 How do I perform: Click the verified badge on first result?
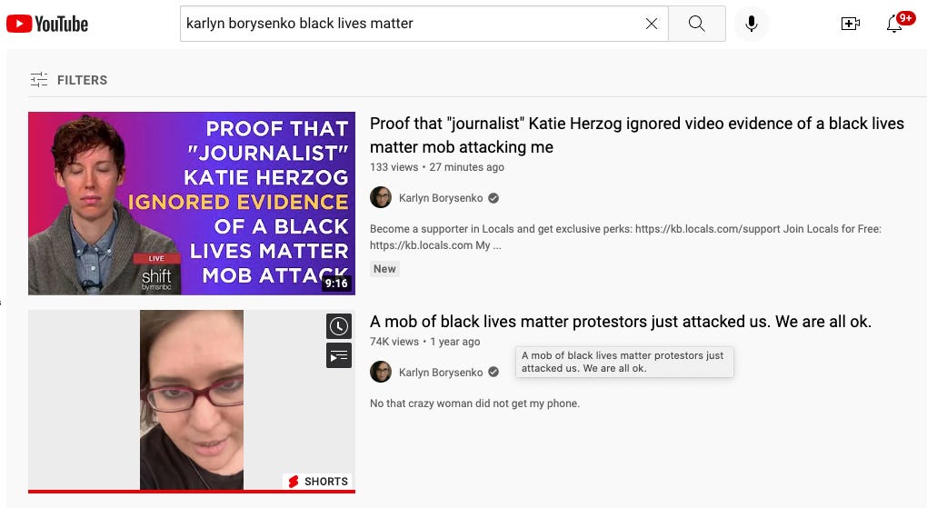pos(493,198)
